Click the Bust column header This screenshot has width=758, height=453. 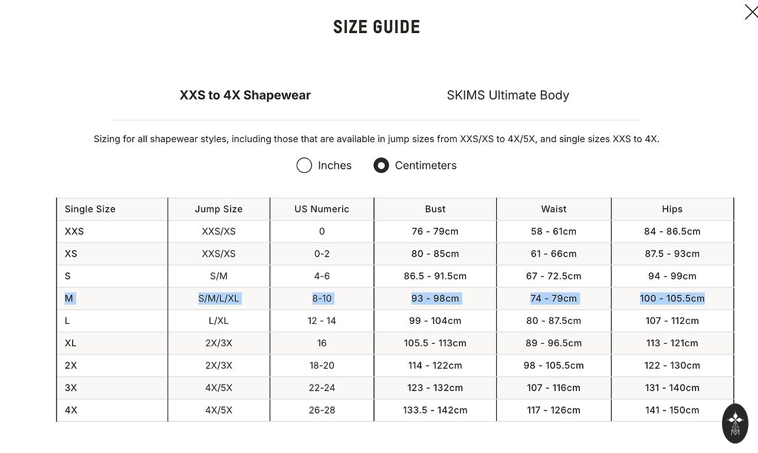pyautogui.click(x=435, y=209)
